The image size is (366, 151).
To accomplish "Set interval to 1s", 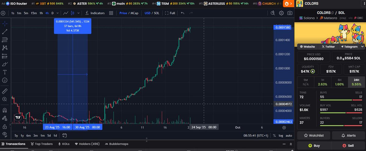I will coord(13,13).
